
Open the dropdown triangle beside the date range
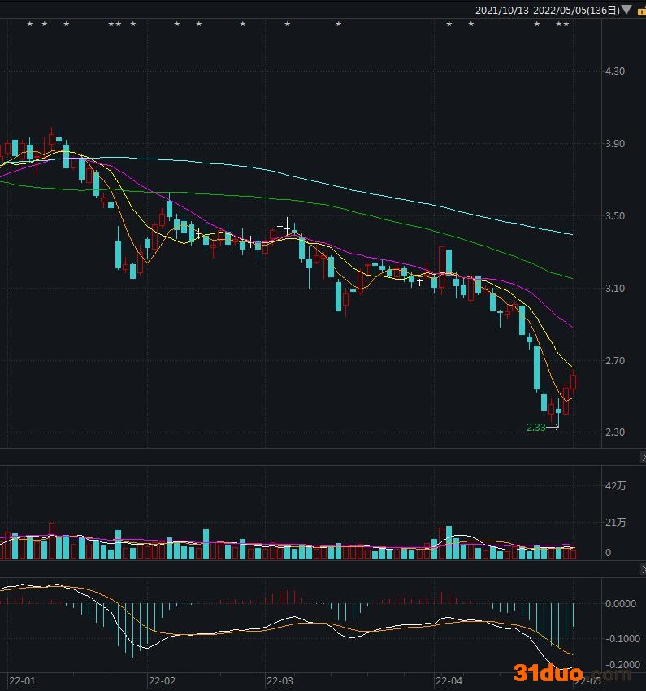coord(626,11)
